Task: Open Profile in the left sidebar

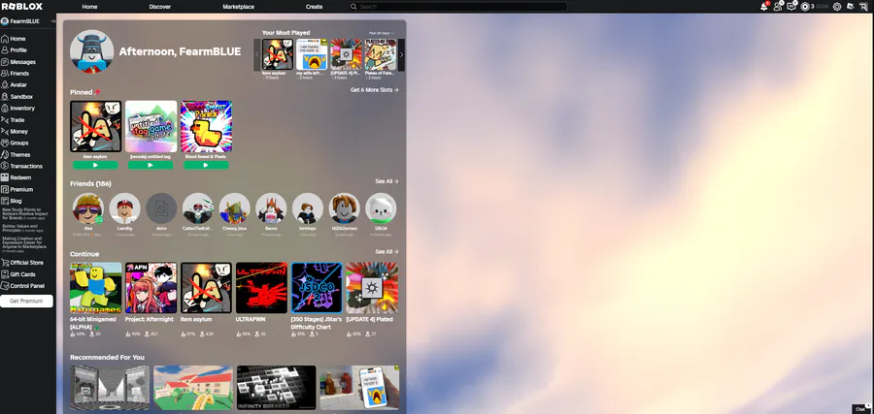Action: tap(14, 50)
